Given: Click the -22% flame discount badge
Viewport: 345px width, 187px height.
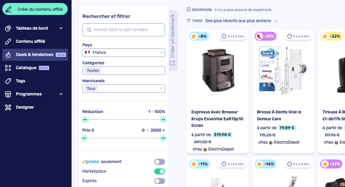Looking at the screenshot, I should 332,36.
